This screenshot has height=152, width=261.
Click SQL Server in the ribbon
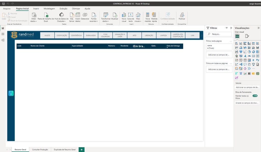[x=72, y=17]
